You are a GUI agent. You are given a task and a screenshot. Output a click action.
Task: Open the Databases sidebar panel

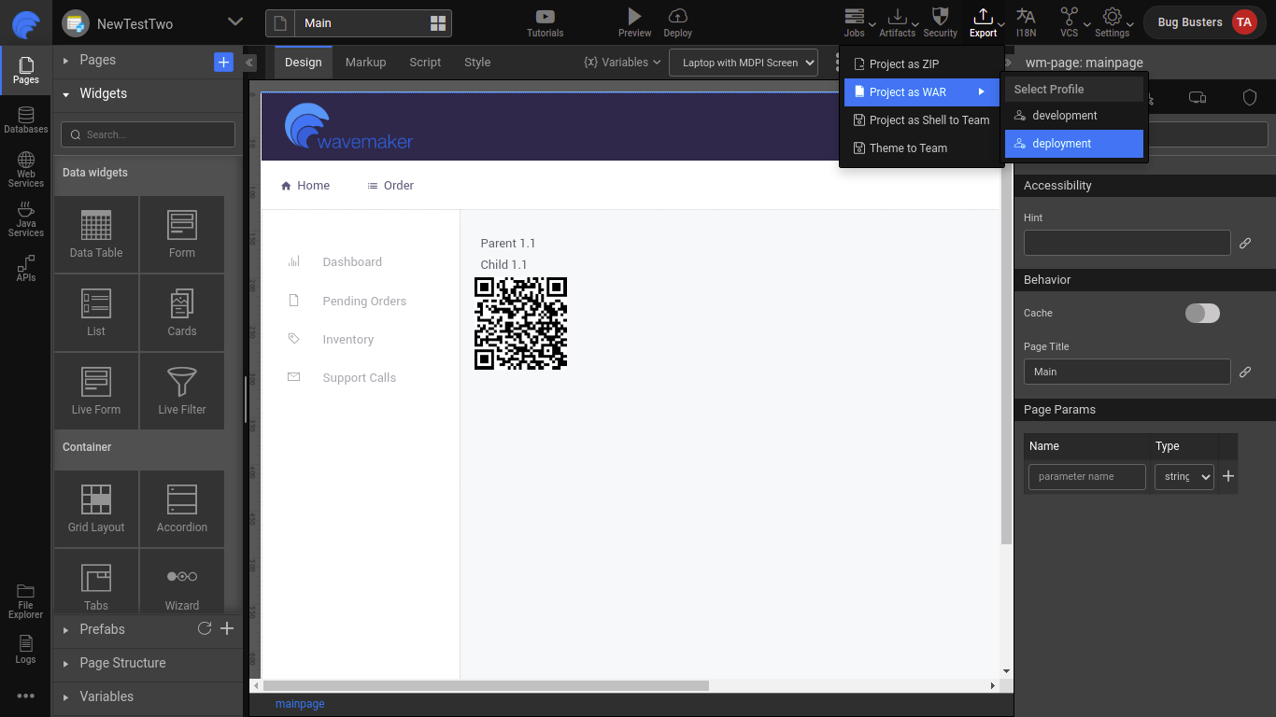[25, 119]
